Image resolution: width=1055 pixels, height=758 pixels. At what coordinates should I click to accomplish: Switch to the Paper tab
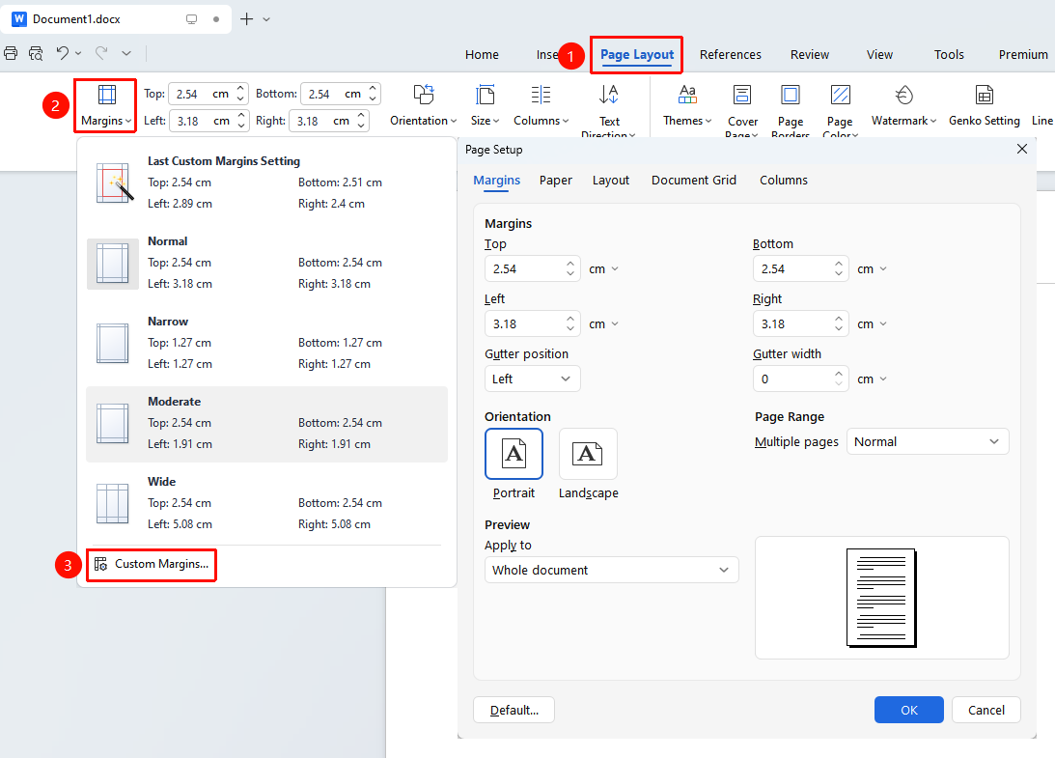click(555, 181)
